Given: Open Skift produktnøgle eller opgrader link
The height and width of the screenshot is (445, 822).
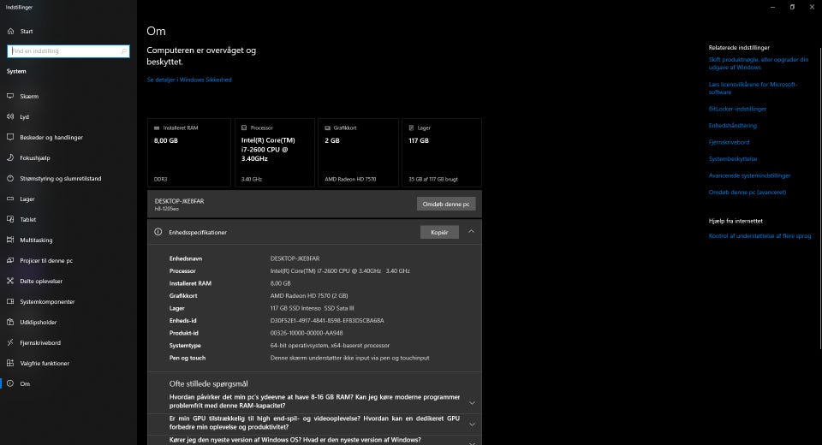Looking at the screenshot, I should 759,63.
